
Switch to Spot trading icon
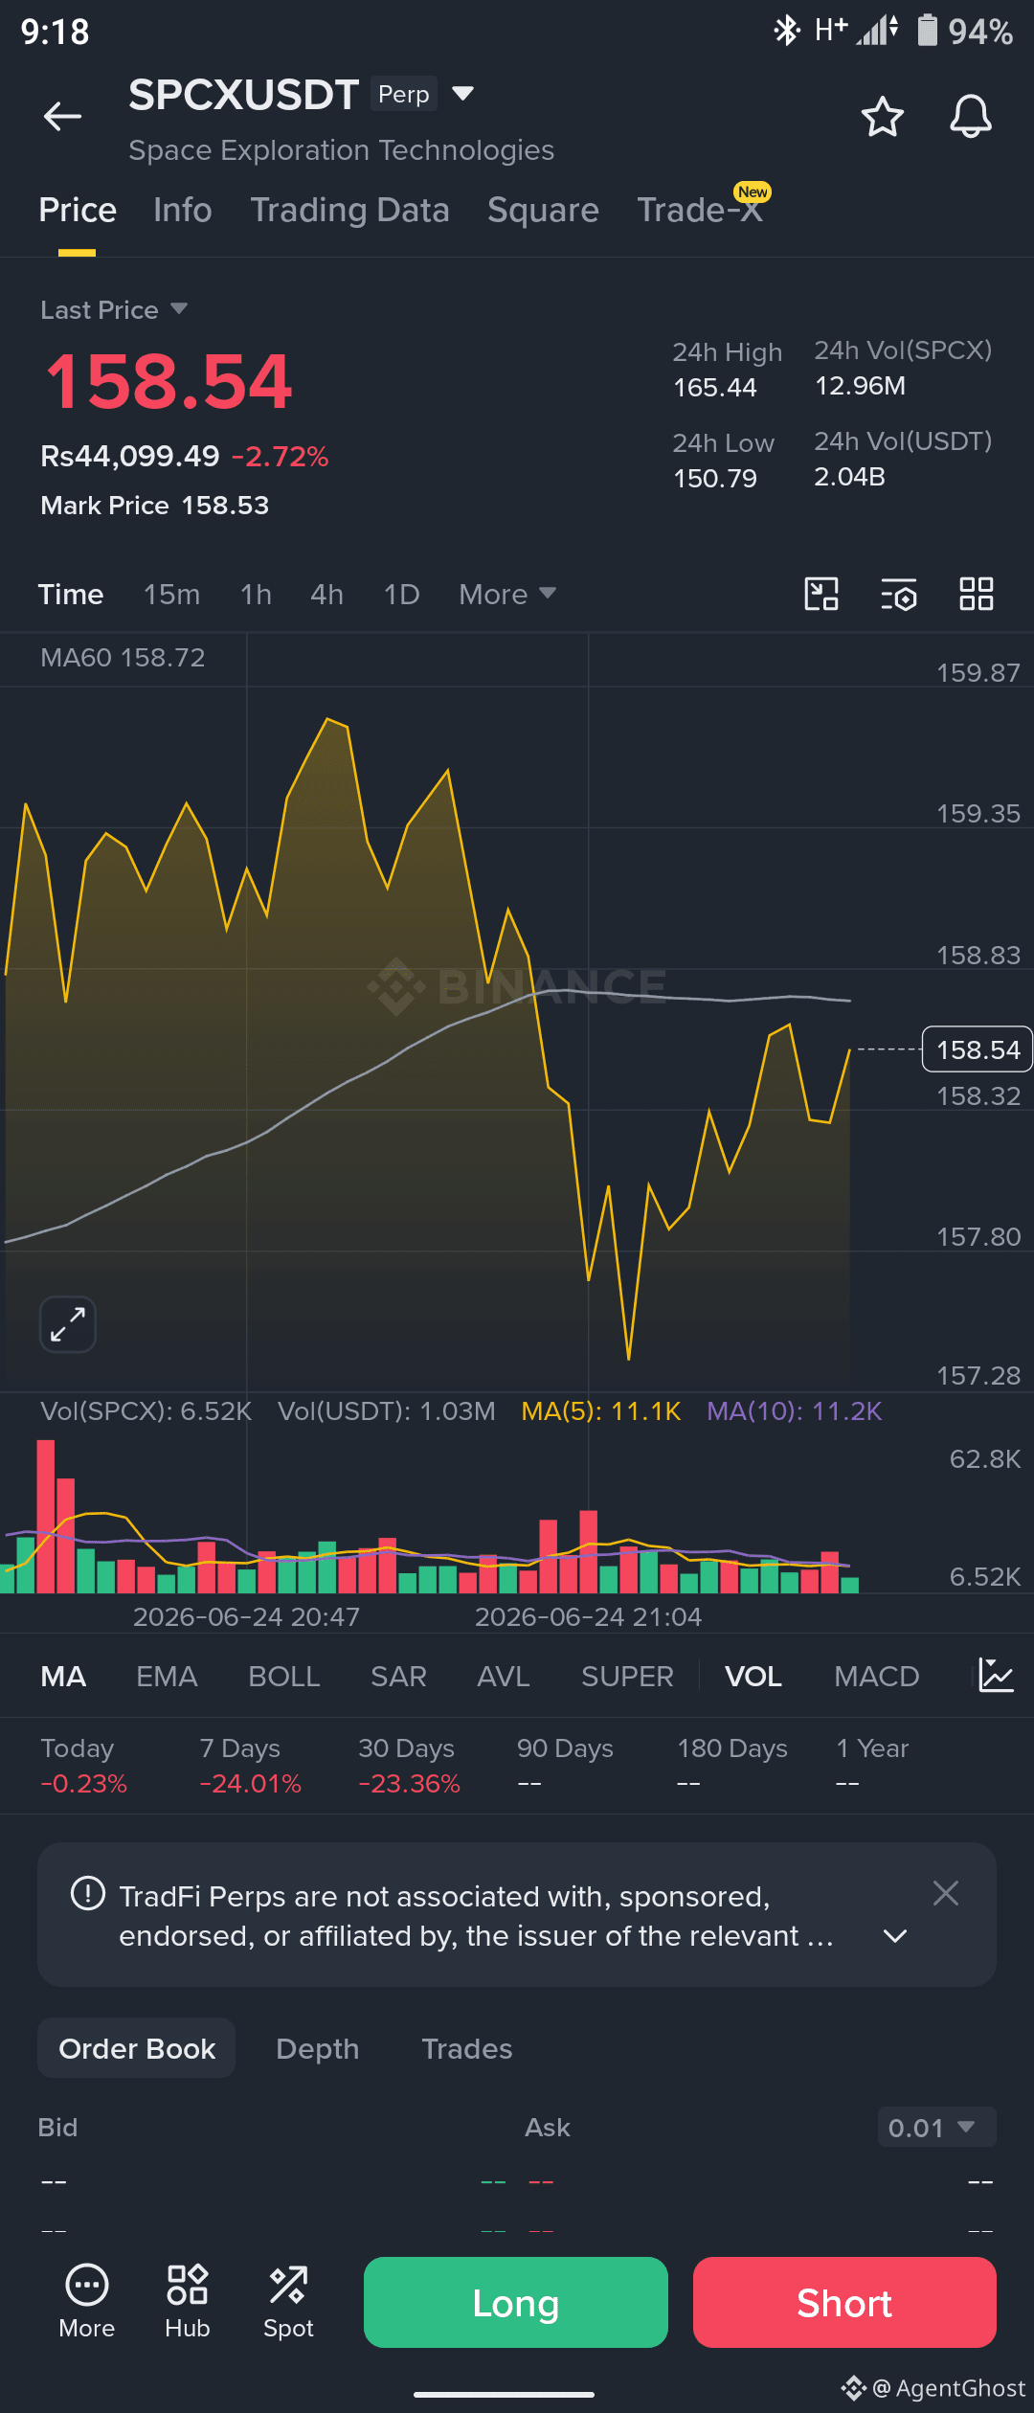[288, 2302]
